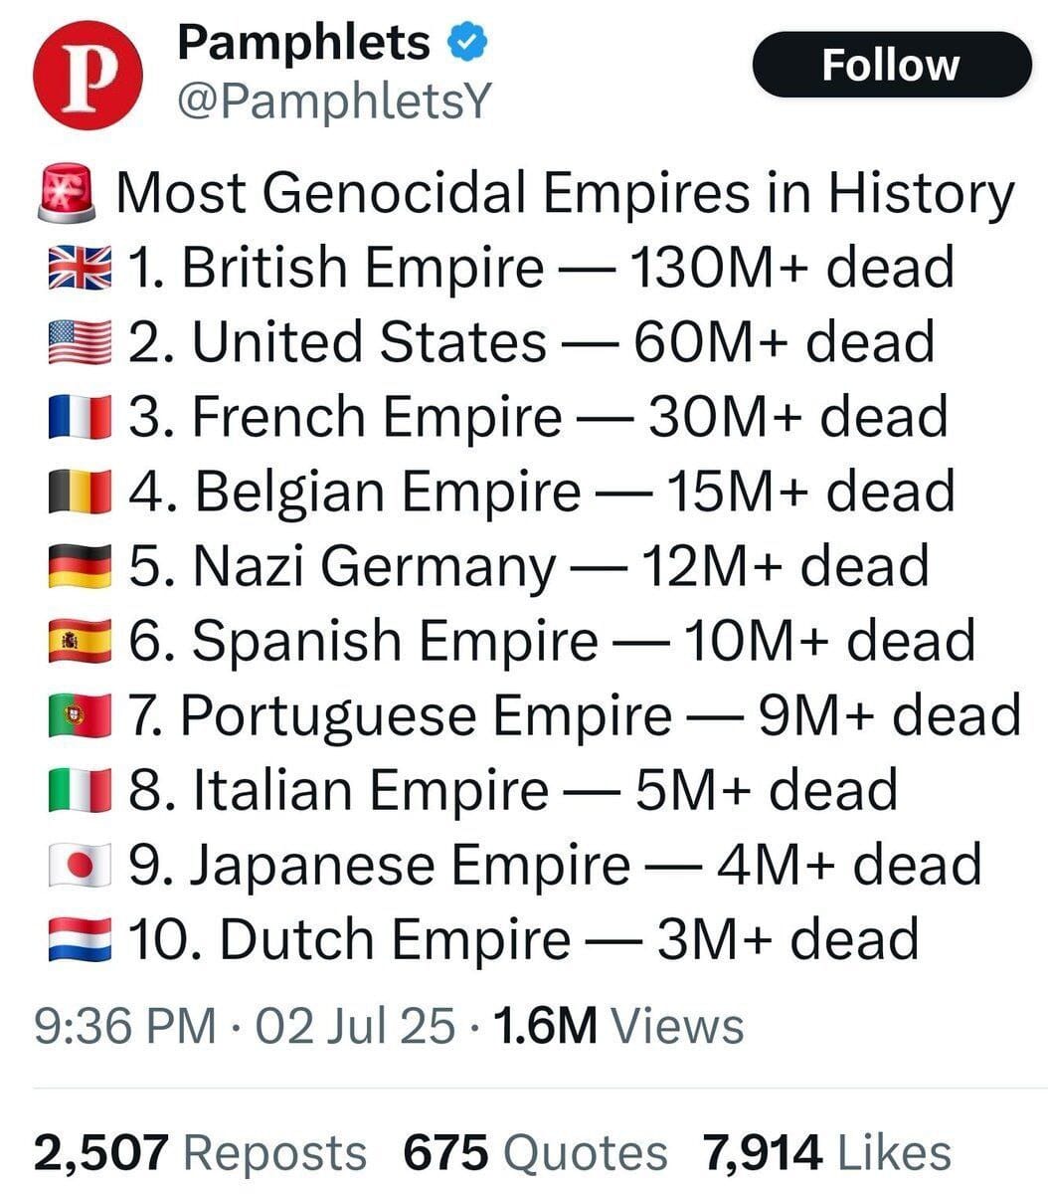Click the blue verified badge icon
This screenshot has height=1194, width=1048.
click(468, 42)
